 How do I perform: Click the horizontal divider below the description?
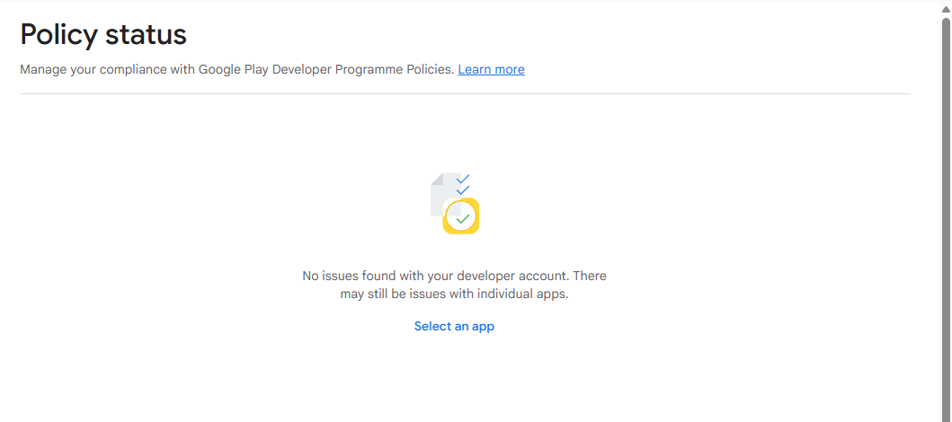click(x=465, y=93)
